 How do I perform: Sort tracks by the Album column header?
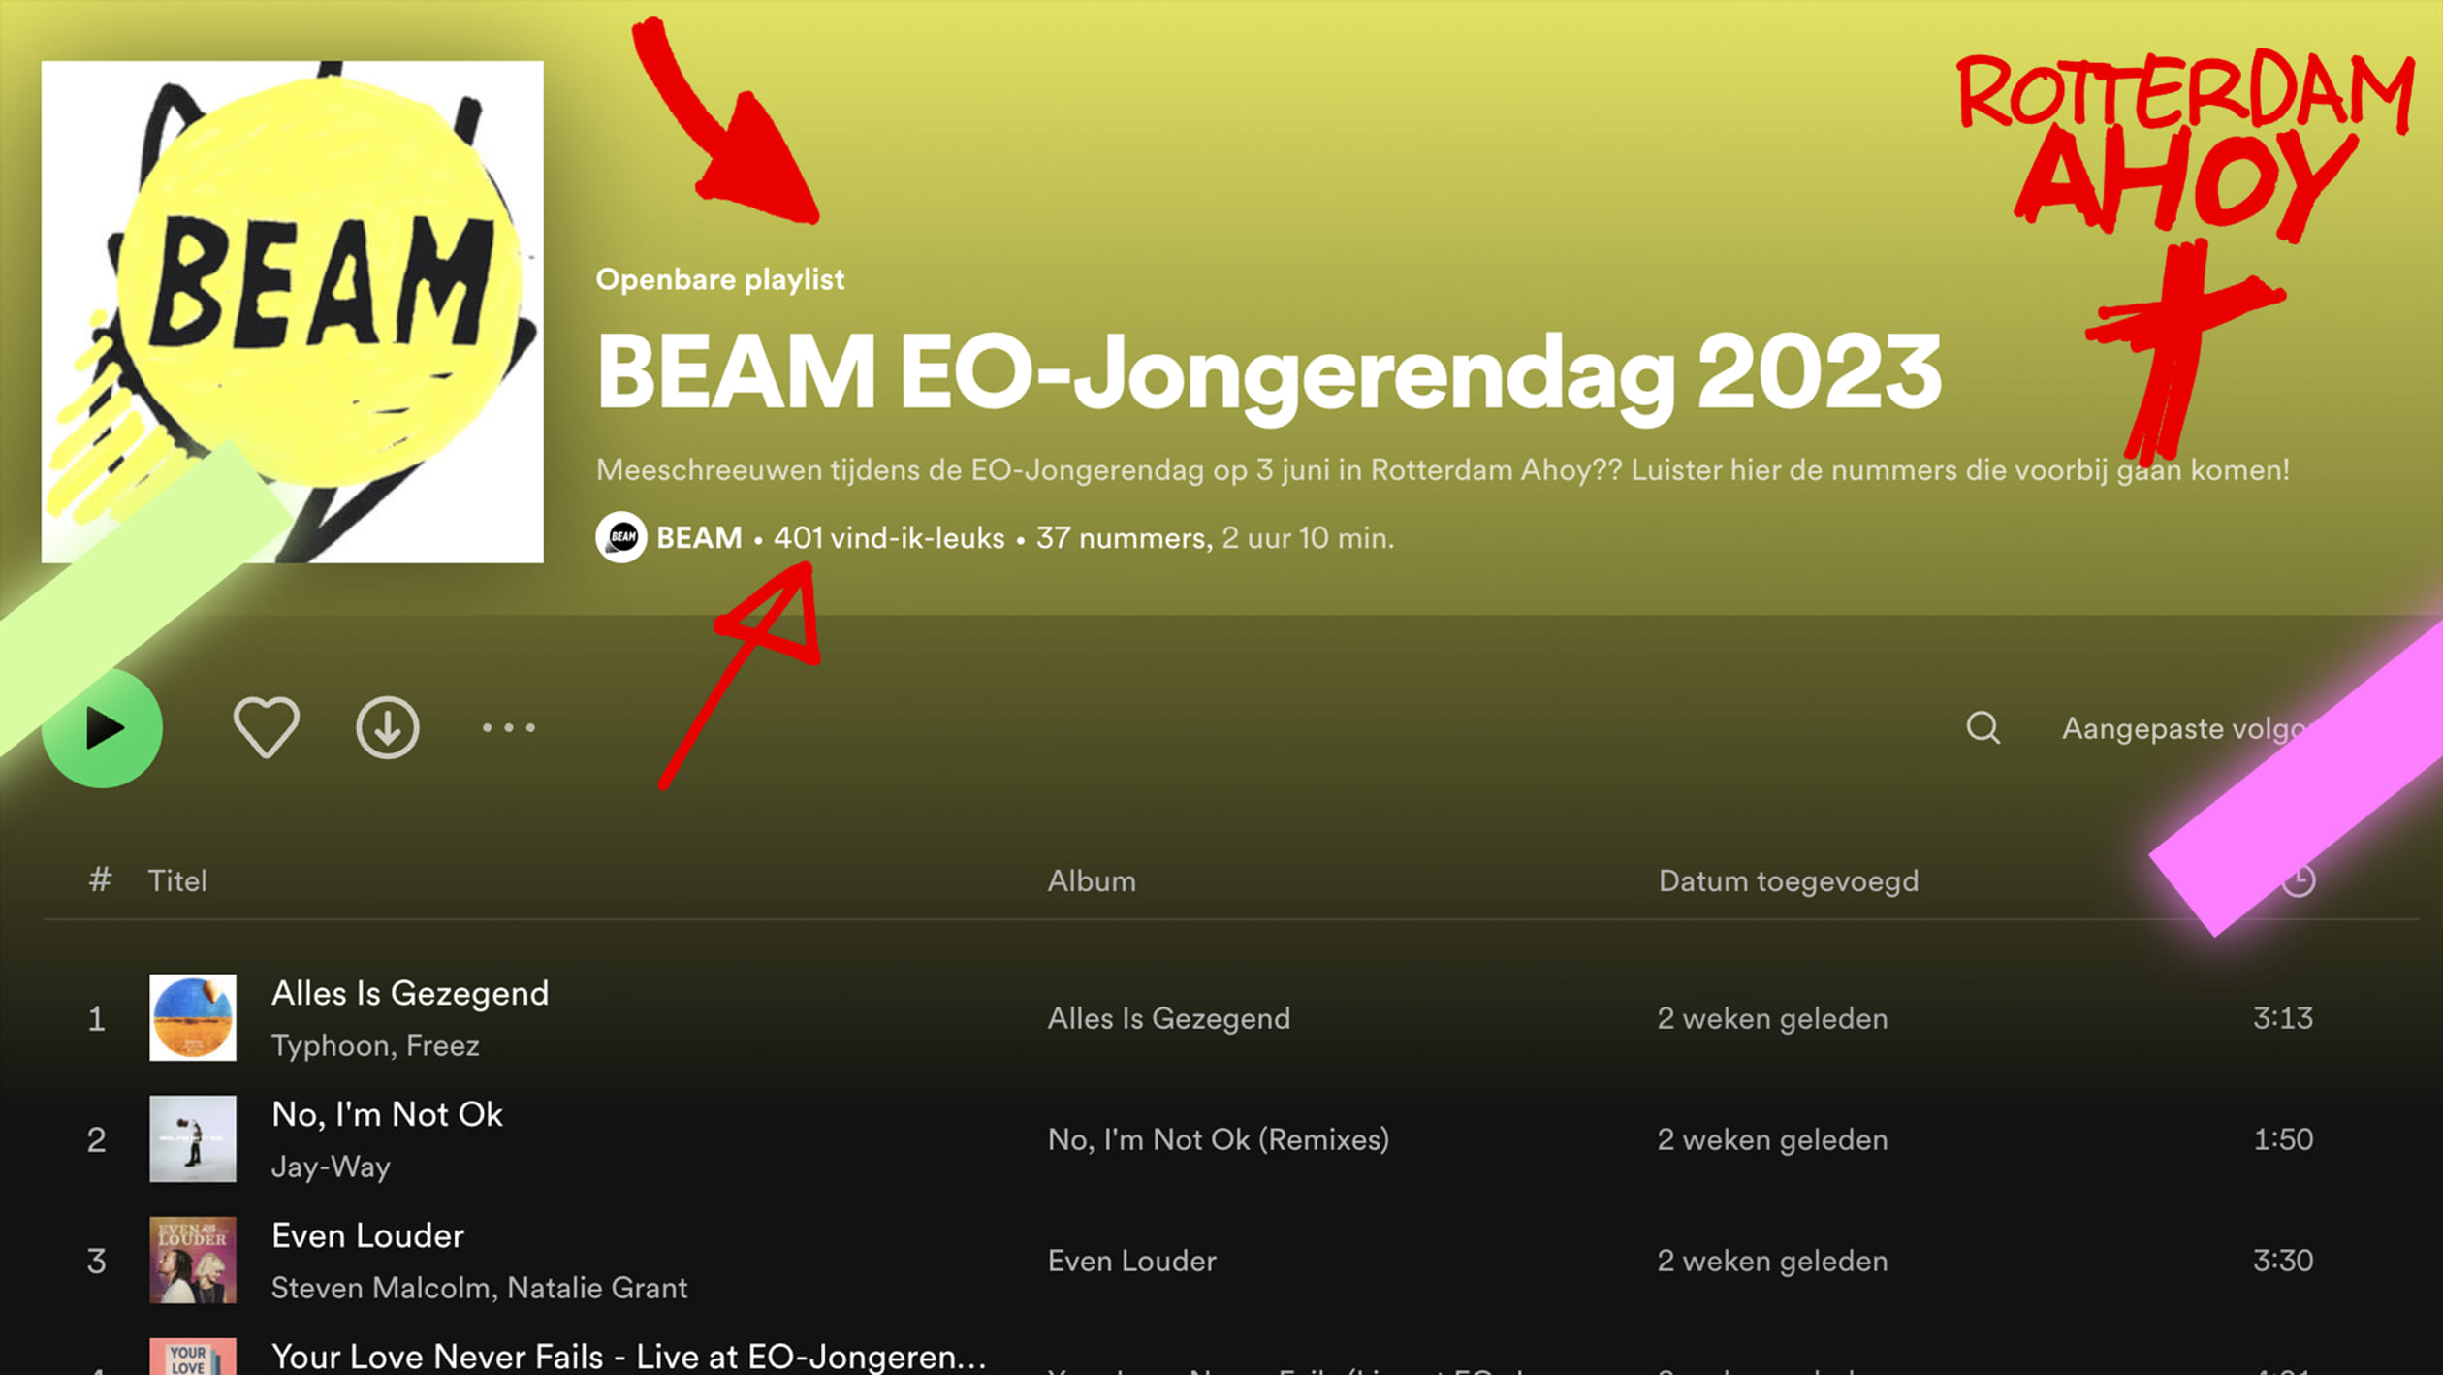pyautogui.click(x=1092, y=880)
